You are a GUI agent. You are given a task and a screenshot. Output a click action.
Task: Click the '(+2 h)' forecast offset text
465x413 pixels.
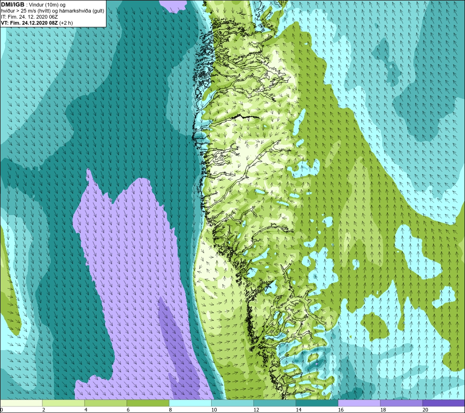[66, 23]
